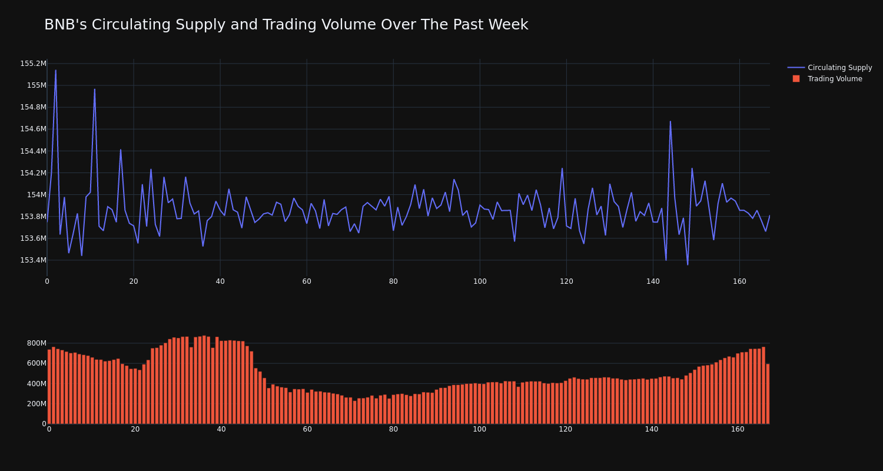Click x-axis label 40 under volume chart
The width and height of the screenshot is (883, 471).
click(221, 429)
